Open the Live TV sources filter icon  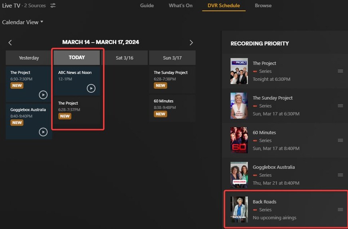(53, 6)
